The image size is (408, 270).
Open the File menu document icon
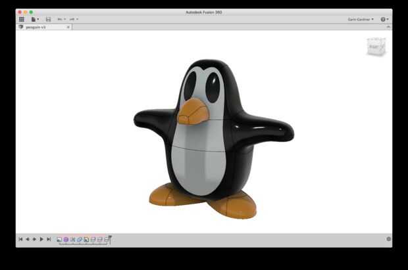pyautogui.click(x=34, y=19)
